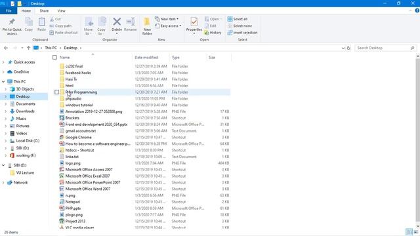Select the cs202 final folder
This screenshot has width=420, height=236.
(74, 66)
